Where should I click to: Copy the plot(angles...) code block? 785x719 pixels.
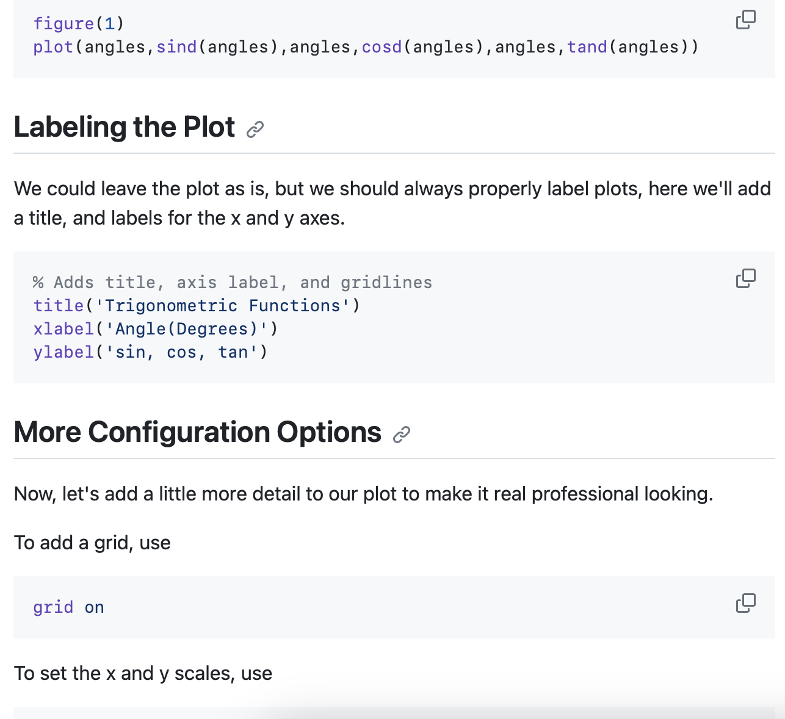(745, 20)
